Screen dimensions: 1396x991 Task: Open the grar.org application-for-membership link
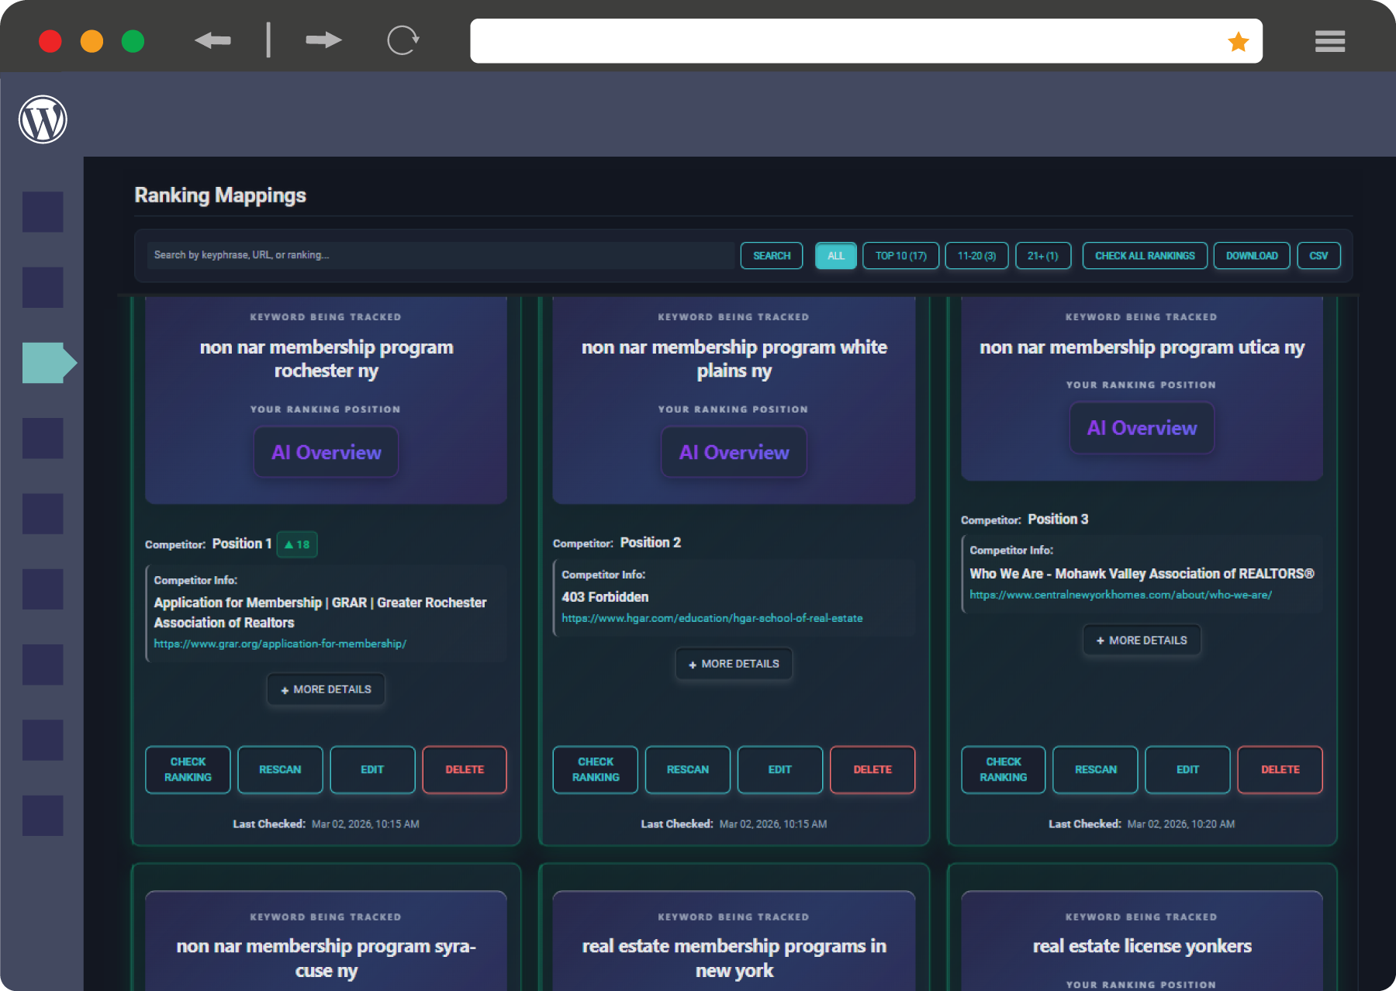point(280,644)
